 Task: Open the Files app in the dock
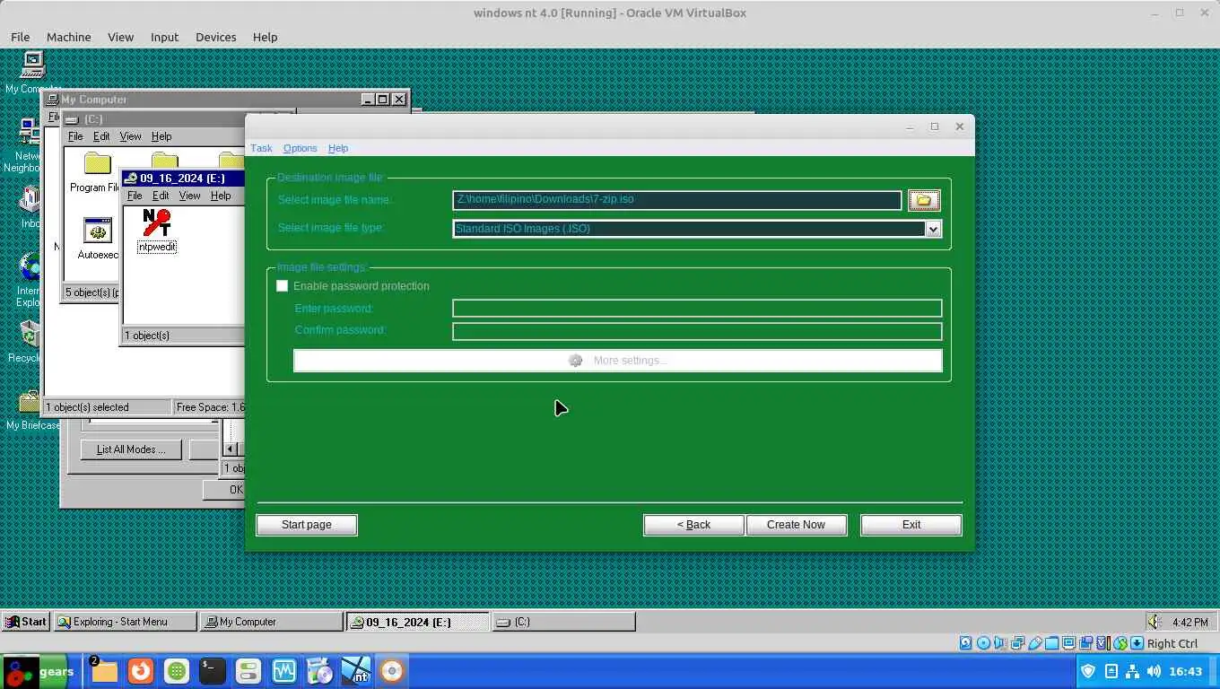[x=104, y=671]
